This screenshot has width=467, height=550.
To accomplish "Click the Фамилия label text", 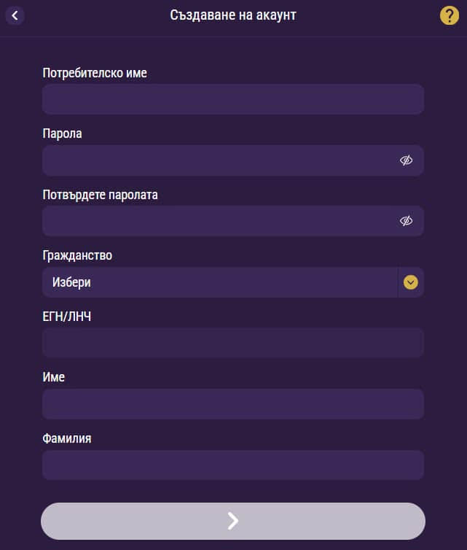I will click(x=67, y=438).
